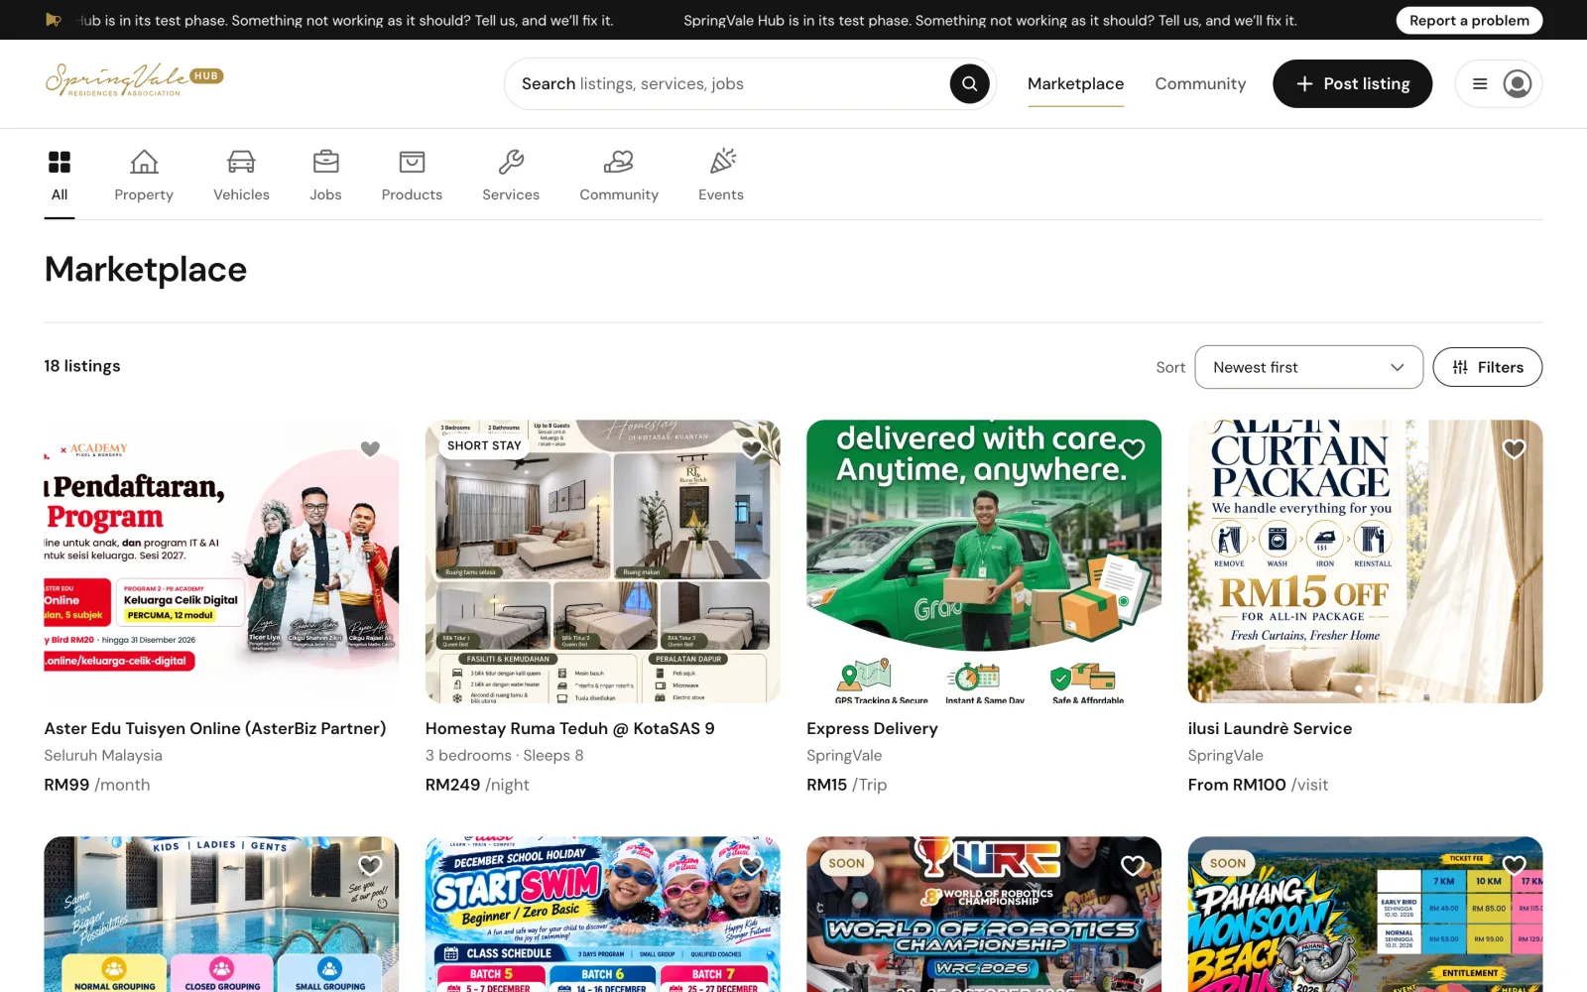Open the user profile avatar icon
Viewport: 1587px width, 992px height.
[x=1517, y=84]
